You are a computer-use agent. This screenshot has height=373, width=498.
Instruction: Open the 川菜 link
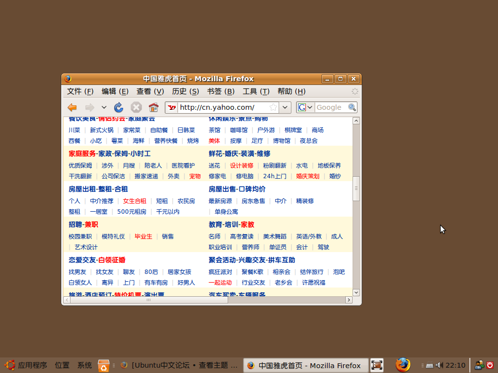coord(74,130)
